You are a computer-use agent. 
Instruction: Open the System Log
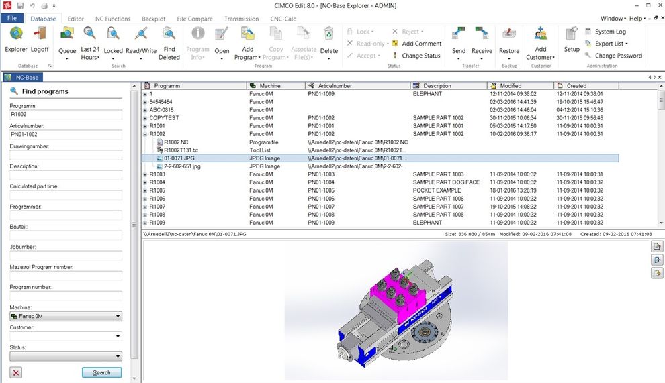tap(606, 32)
